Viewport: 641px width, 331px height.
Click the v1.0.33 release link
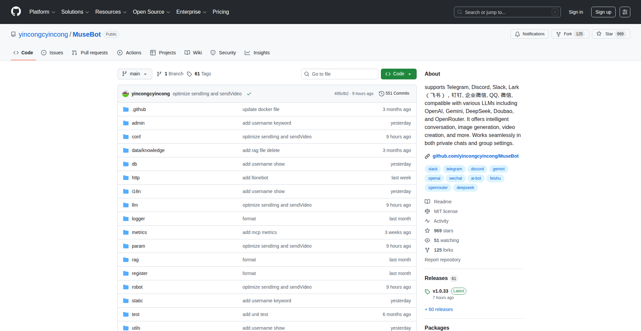point(441,291)
